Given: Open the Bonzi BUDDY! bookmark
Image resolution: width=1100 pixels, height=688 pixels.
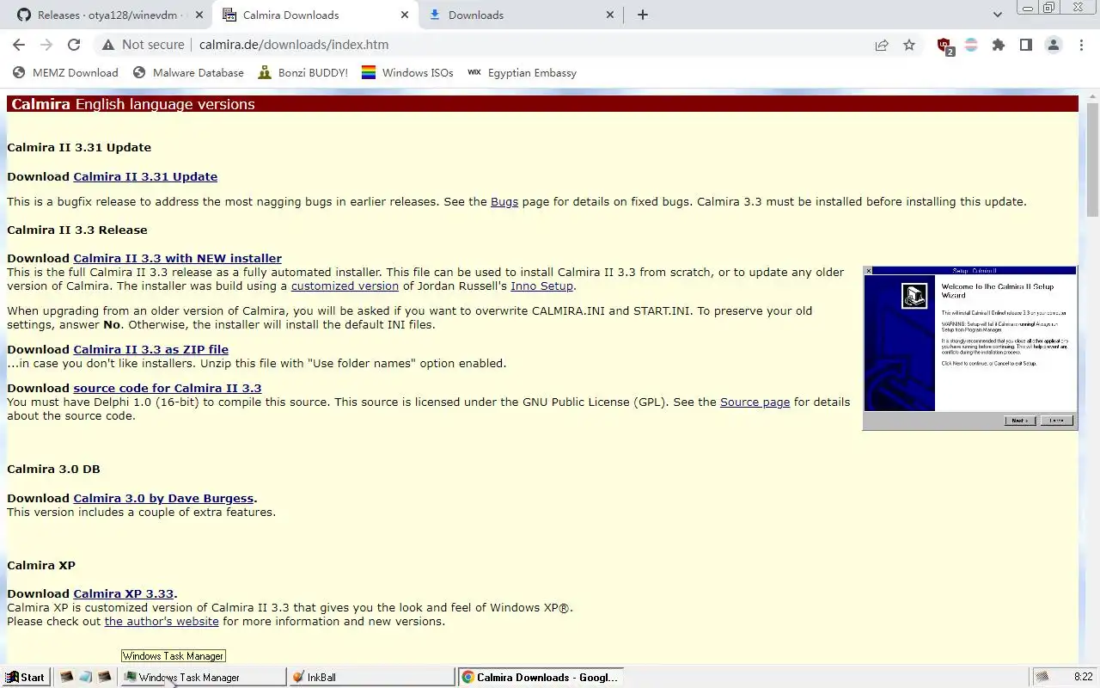Looking at the screenshot, I should (x=302, y=73).
